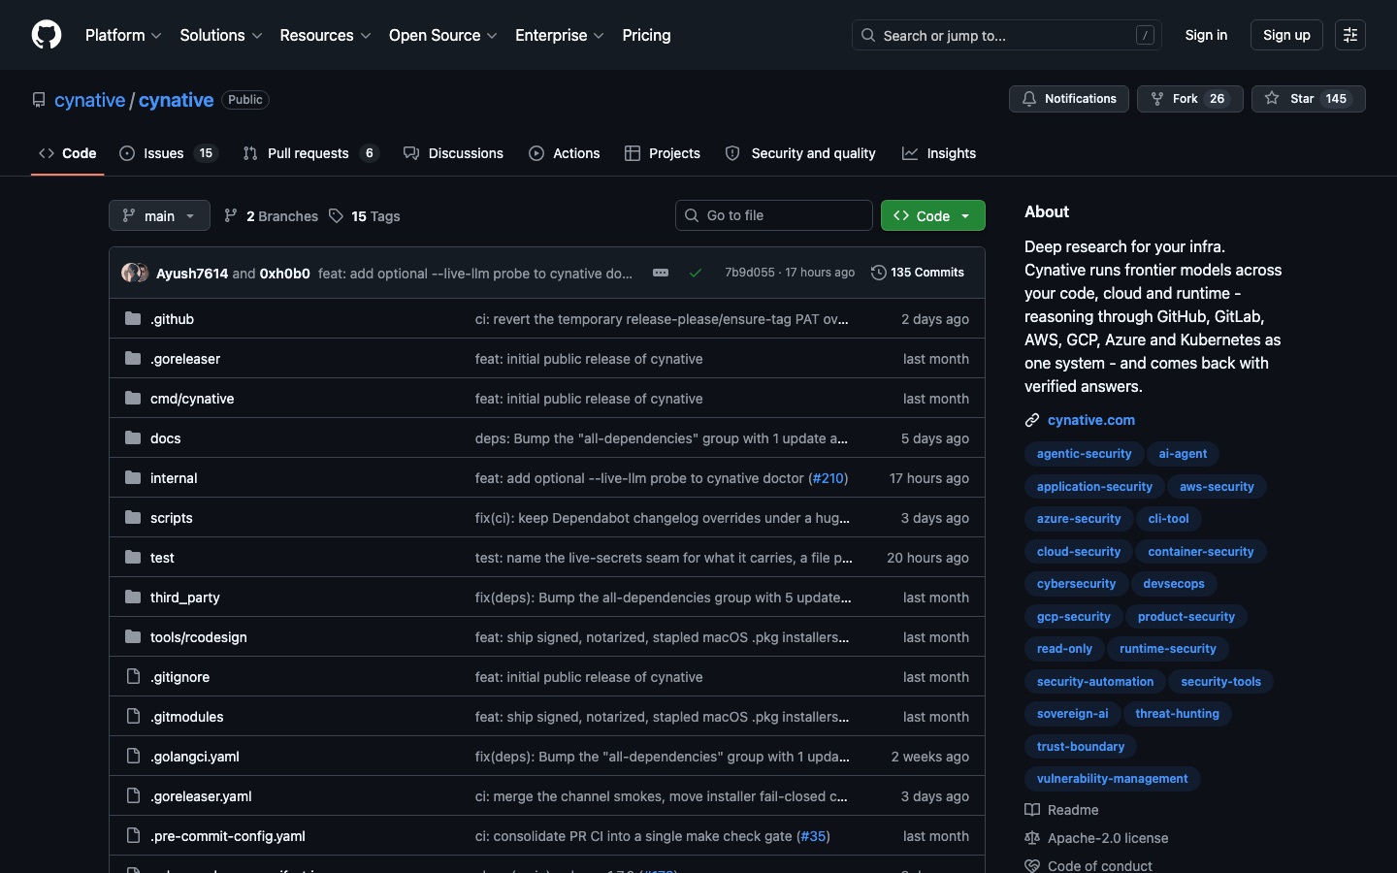This screenshot has width=1397, height=873.
Task: Switch to the Actions tab
Action: (x=565, y=153)
